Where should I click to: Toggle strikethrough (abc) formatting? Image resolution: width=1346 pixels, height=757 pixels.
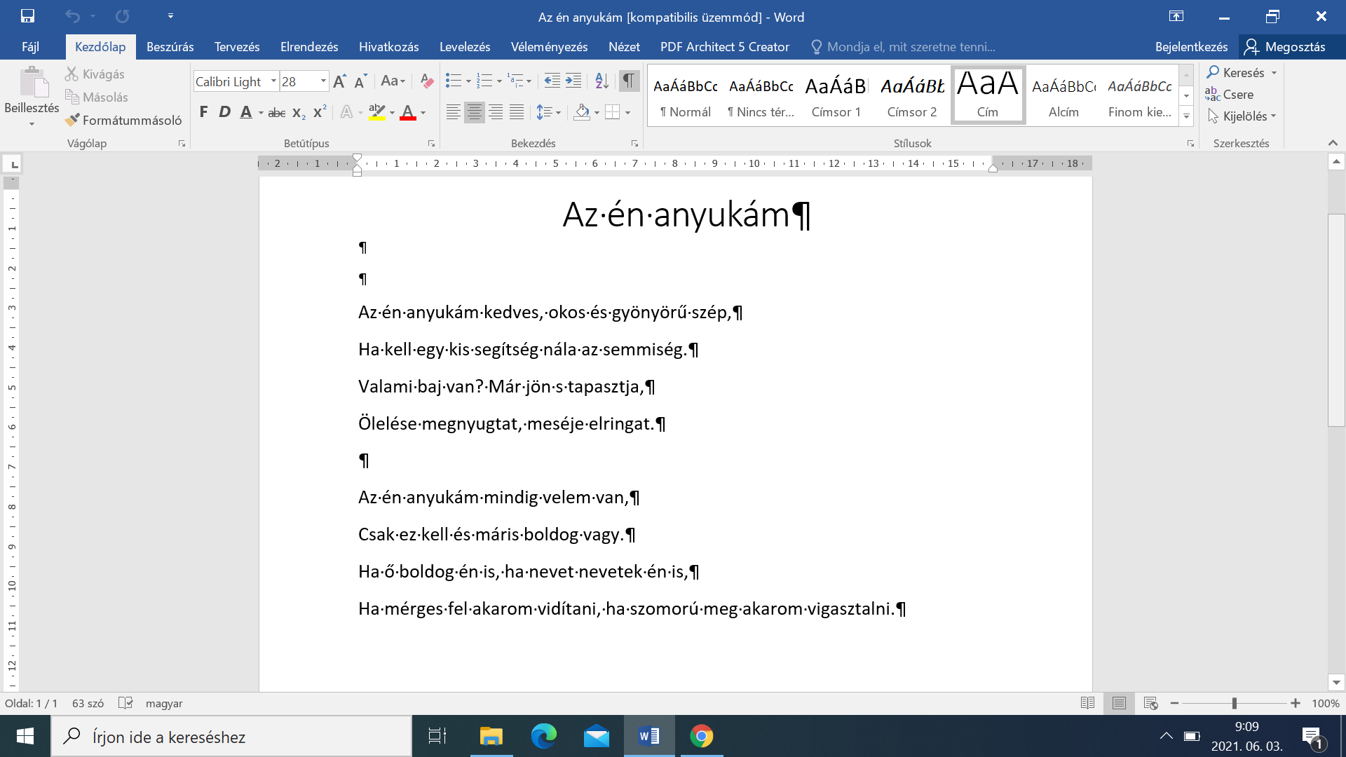[277, 112]
